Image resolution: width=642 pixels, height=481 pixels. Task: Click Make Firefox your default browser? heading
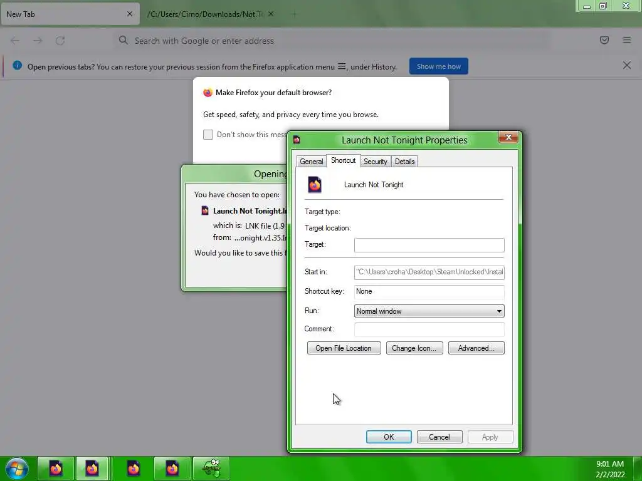pyautogui.click(x=273, y=93)
